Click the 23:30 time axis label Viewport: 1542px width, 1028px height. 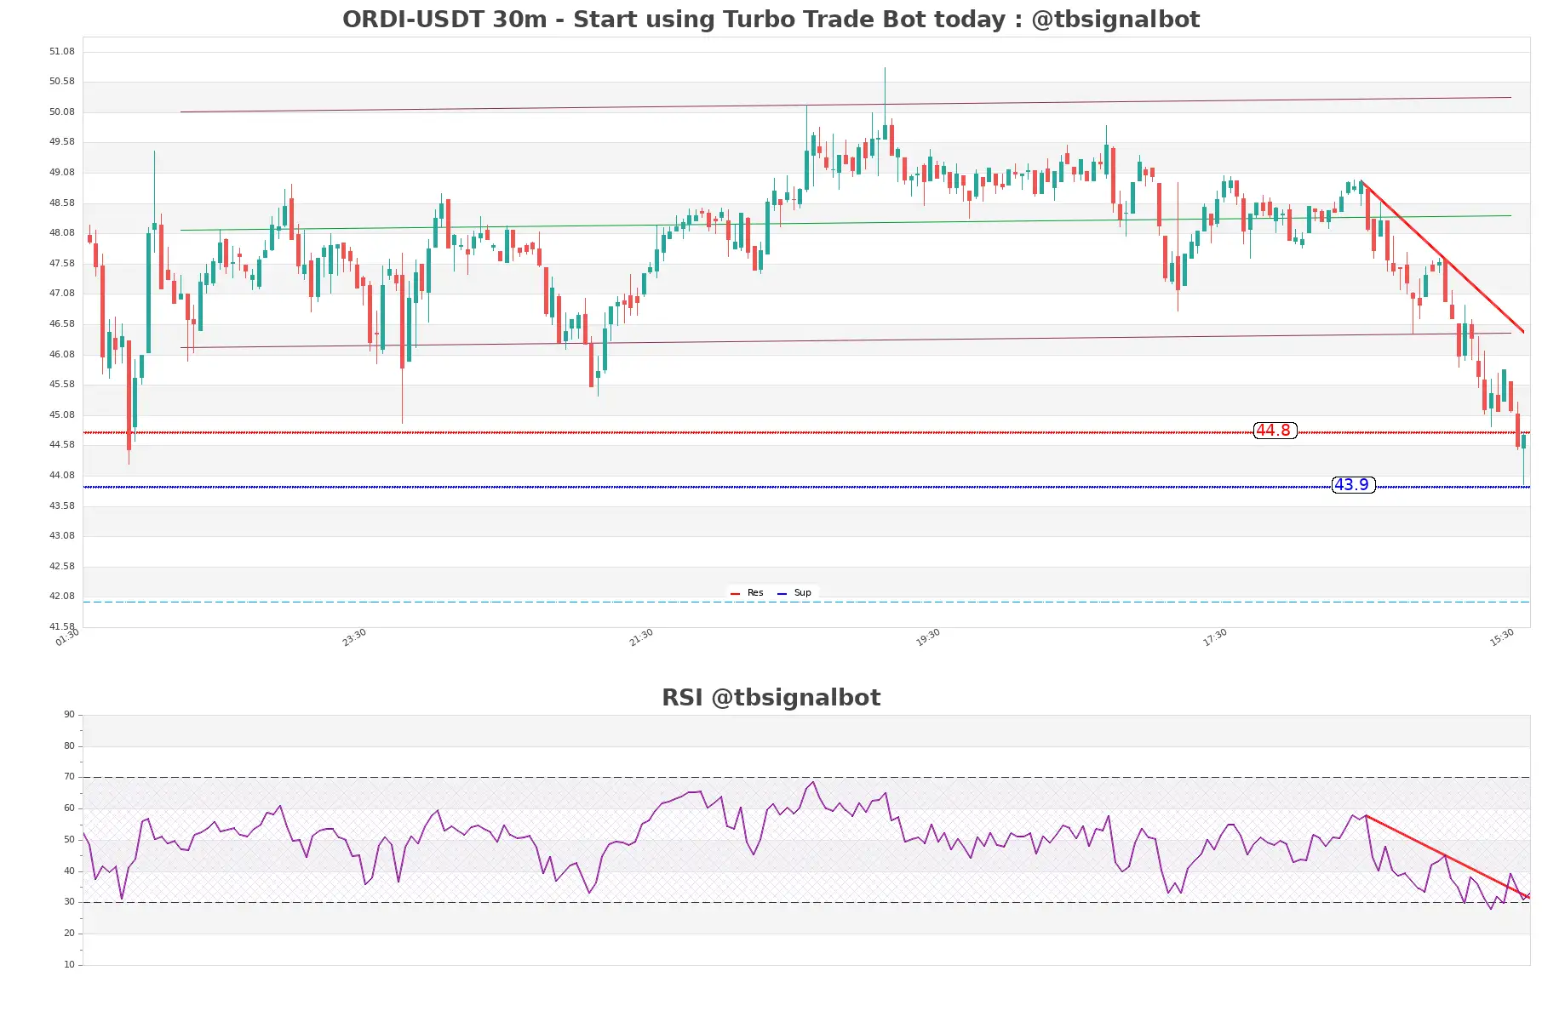354,637
